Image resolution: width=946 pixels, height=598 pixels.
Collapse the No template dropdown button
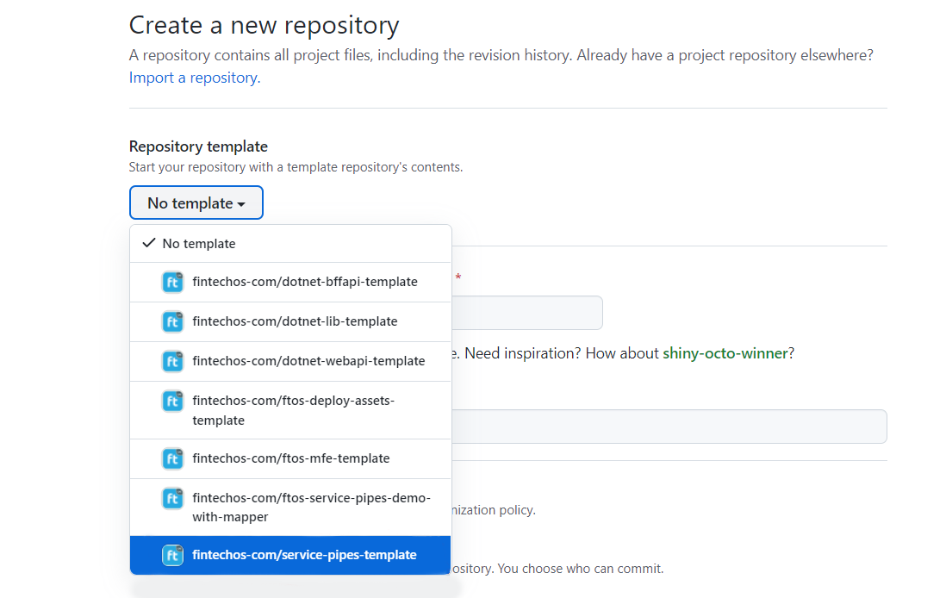[x=196, y=203]
